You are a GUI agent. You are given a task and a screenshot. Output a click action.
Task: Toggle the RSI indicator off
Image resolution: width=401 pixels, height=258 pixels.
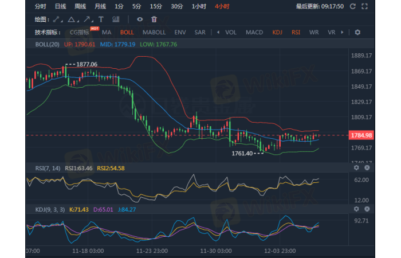(296, 33)
